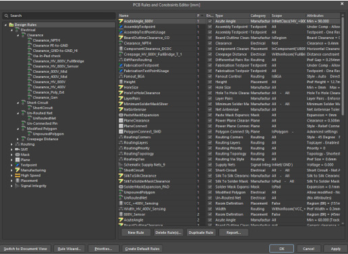Disable the ShortCircuit rule checkbox
The image size is (348, 254).
pos(210,170)
